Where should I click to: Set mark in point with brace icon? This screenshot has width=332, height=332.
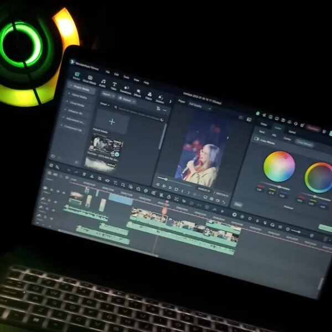pos(182,191)
